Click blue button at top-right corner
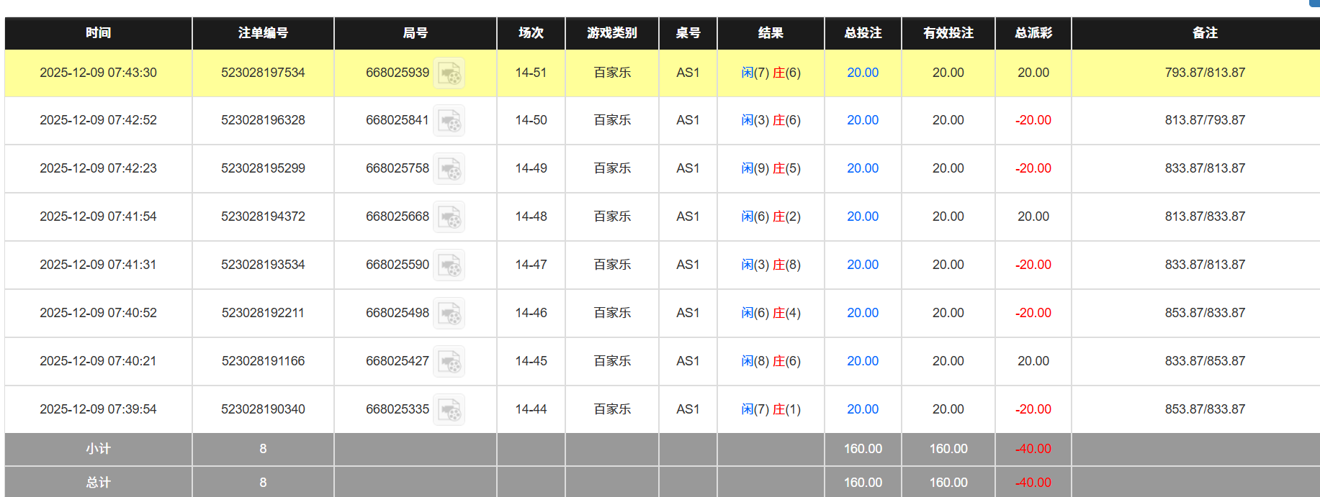The image size is (1320, 497). 1314,4
